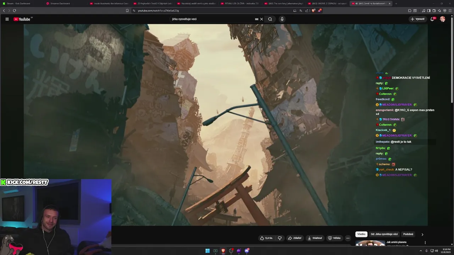Focus the browser address bar URL
454x255 pixels.
point(158,11)
